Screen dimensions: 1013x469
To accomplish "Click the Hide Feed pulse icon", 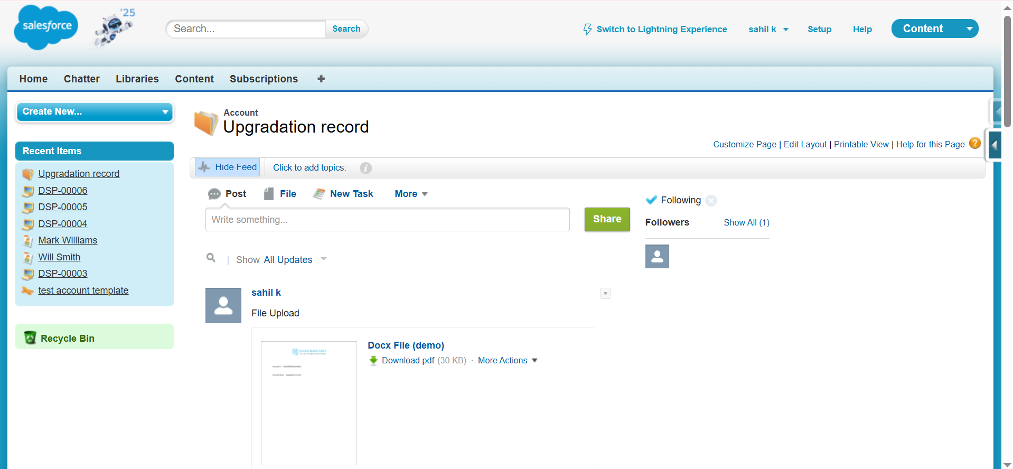I will 204,167.
